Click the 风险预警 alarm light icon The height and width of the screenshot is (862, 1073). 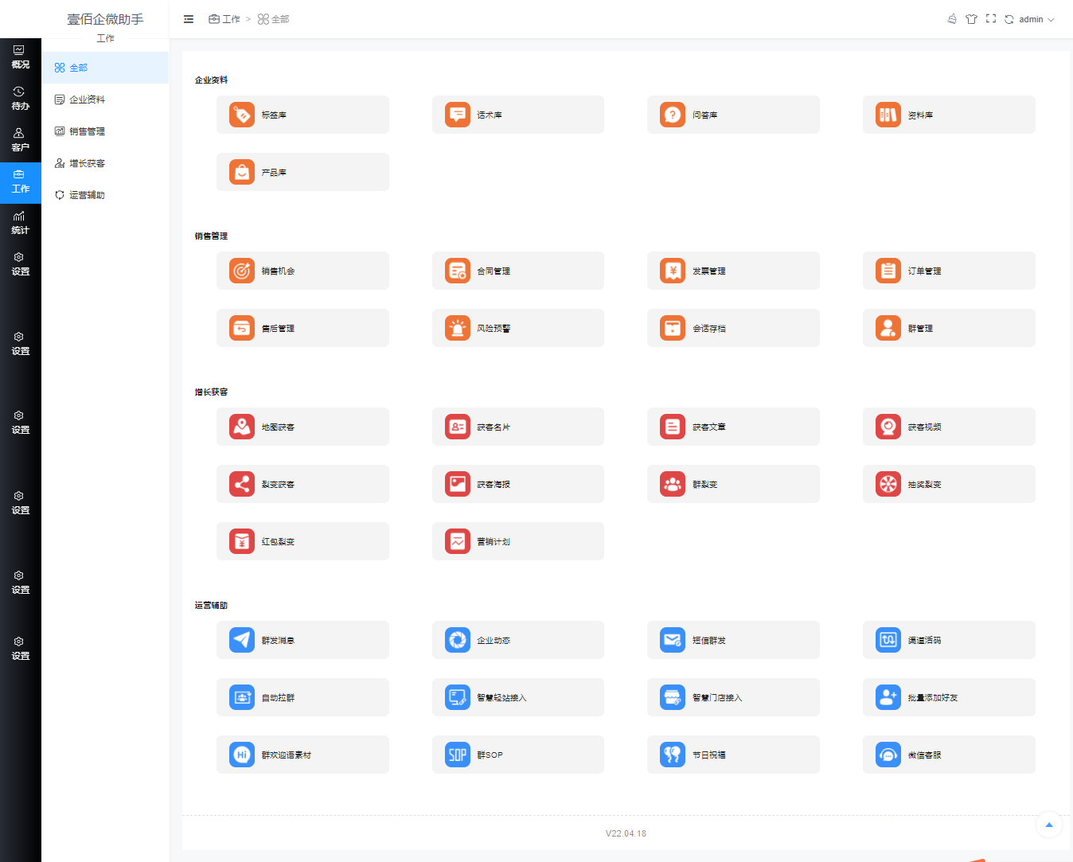coord(458,328)
